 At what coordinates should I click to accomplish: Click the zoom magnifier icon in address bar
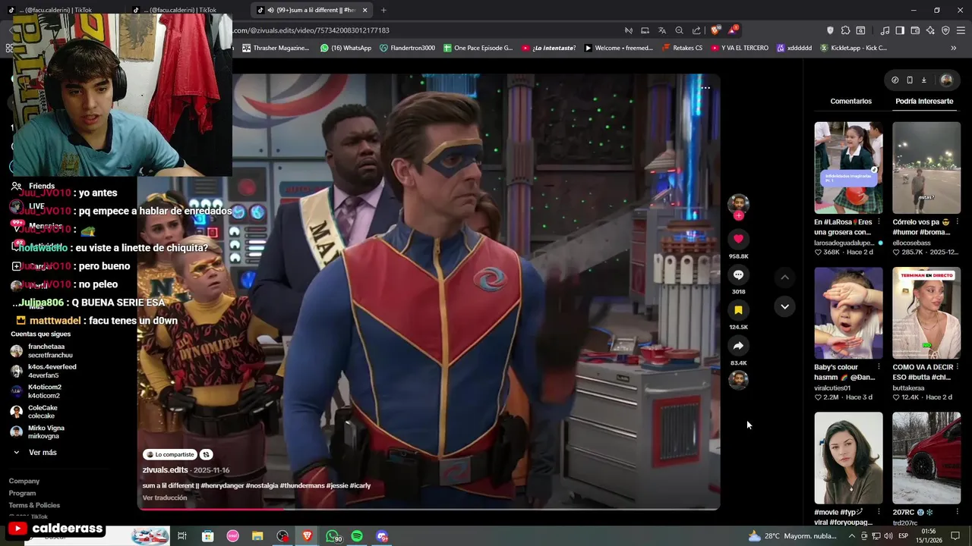pos(680,30)
